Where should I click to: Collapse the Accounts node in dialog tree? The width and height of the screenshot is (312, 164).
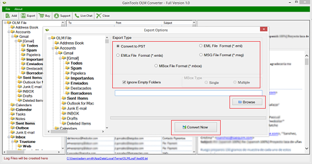click(x=53, y=48)
